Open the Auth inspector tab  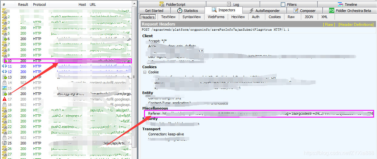coord(256,17)
